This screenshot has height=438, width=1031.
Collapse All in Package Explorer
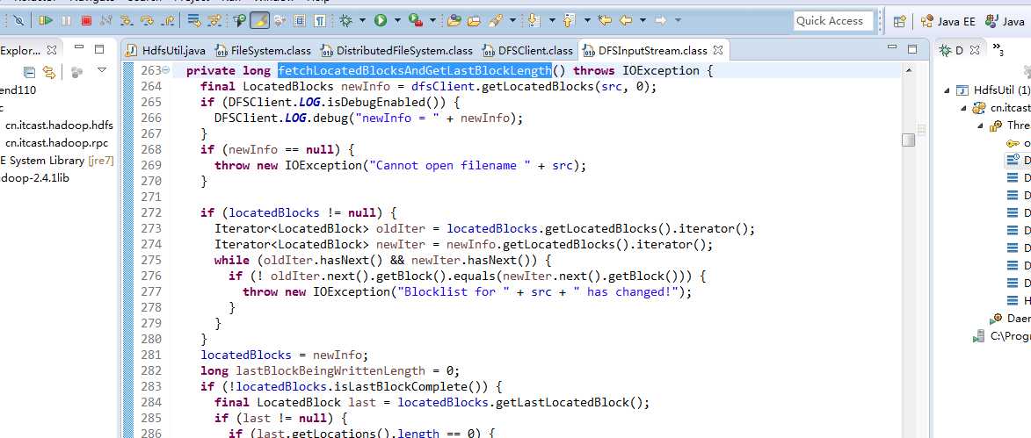coord(29,72)
